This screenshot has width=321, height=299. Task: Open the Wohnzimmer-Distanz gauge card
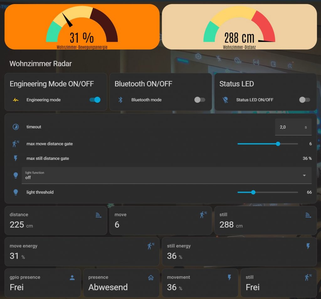tap(239, 27)
